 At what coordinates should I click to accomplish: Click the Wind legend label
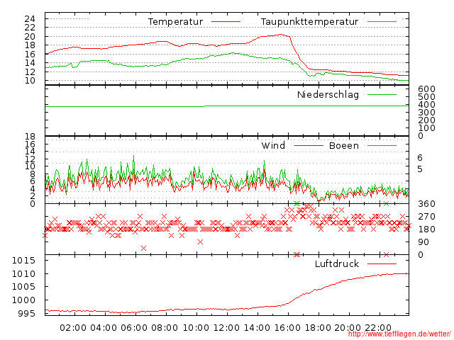tap(273, 146)
